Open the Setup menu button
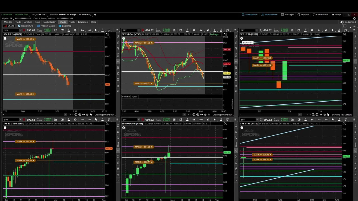Image resolution: width=358 pixels, height=201 pixels. click(x=336, y=15)
